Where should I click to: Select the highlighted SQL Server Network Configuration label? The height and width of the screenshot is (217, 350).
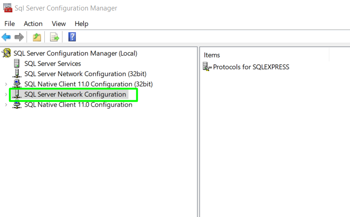pos(75,94)
